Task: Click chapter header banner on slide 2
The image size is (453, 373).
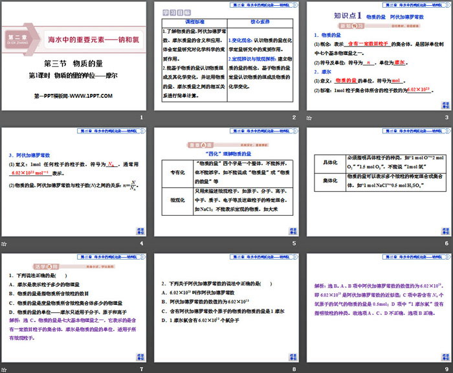Action: [264, 5]
